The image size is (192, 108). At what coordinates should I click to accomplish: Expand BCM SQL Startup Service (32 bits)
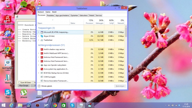coord(39,73)
